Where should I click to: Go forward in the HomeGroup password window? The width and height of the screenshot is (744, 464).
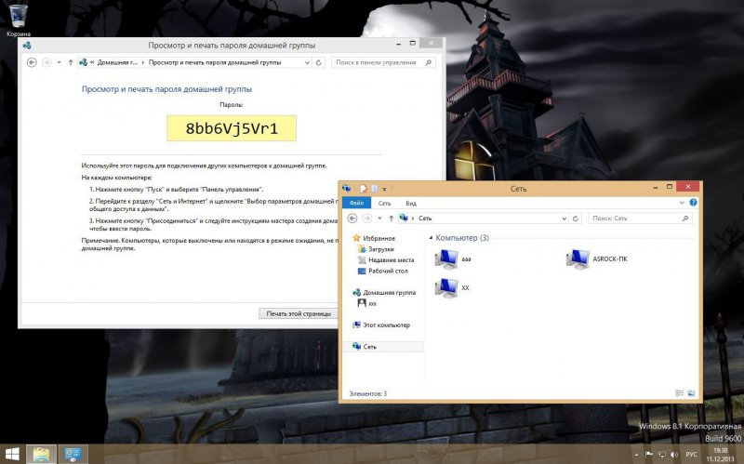point(46,62)
